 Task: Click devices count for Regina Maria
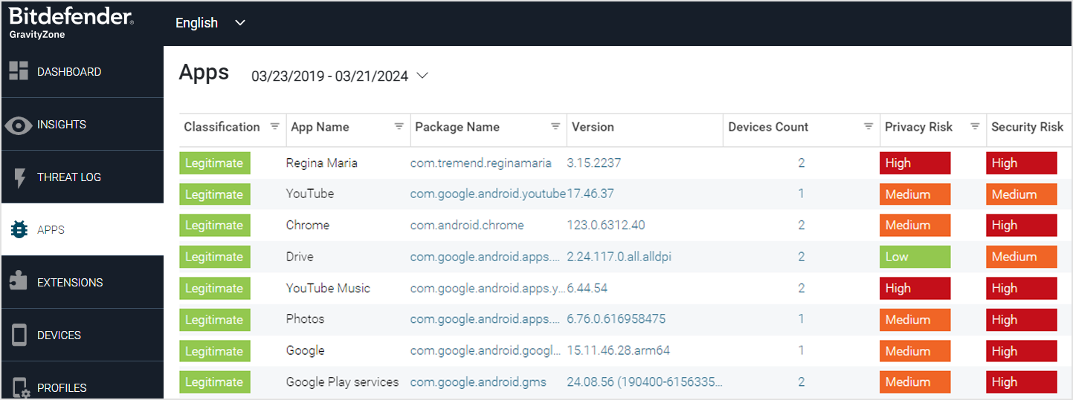pyautogui.click(x=802, y=163)
